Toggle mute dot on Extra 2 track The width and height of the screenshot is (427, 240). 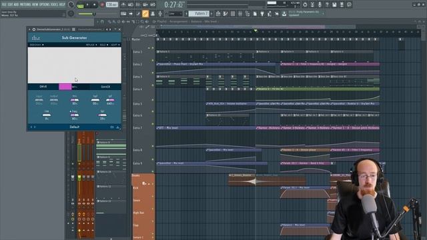(x=153, y=73)
